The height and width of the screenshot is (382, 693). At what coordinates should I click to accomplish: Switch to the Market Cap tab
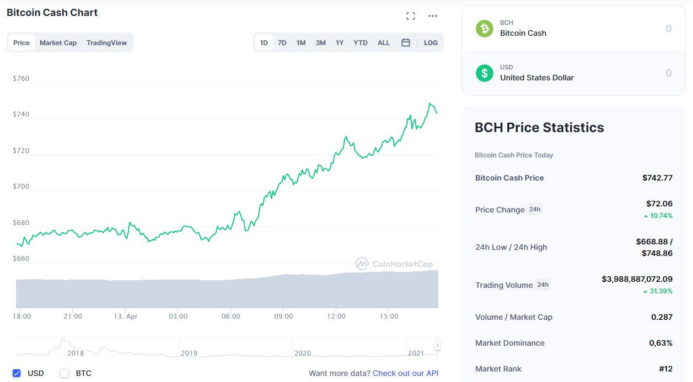click(x=58, y=42)
